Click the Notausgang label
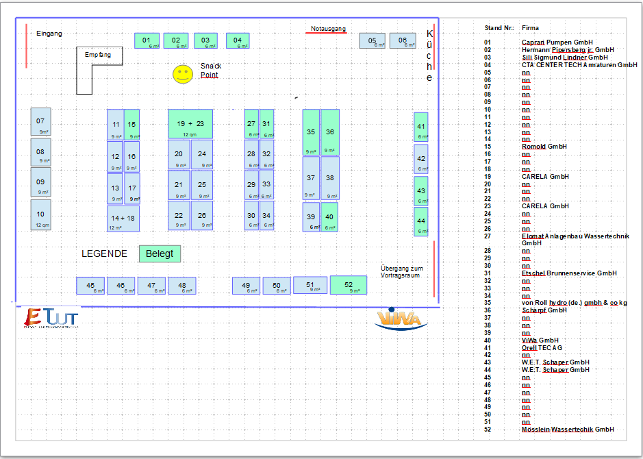Screen dimensions: 643x459 (x=328, y=29)
